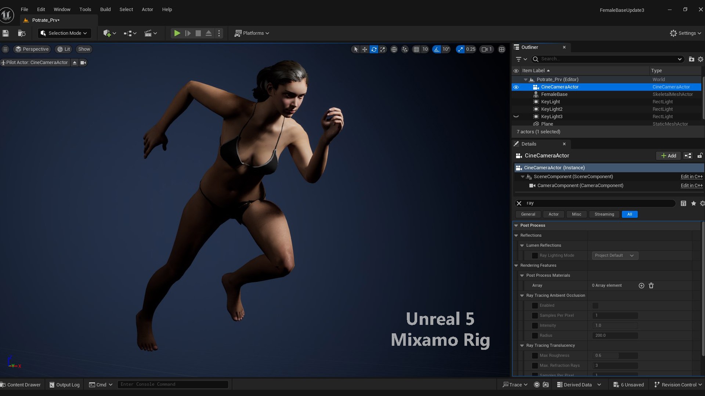This screenshot has width=705, height=396.
Task: Open the Output Log
Action: tap(65, 385)
